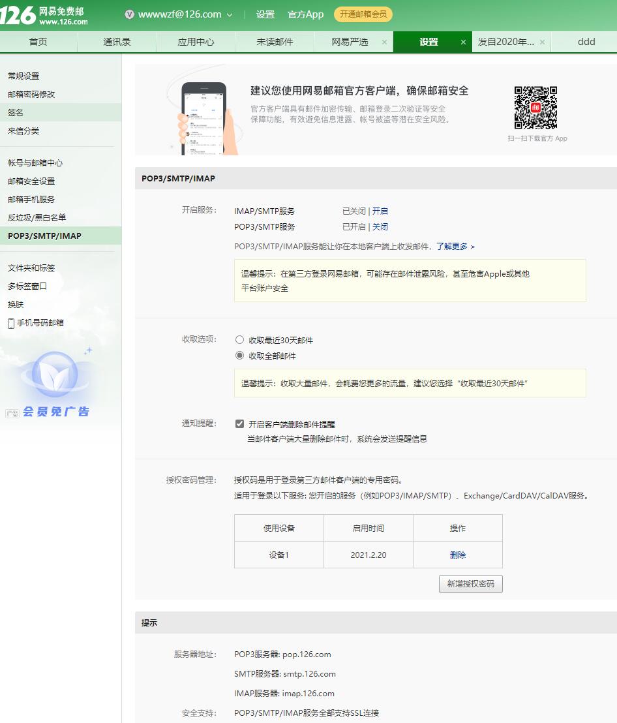
Task: Disable POP3/SMTP service via 关闭 link
Action: (x=380, y=227)
